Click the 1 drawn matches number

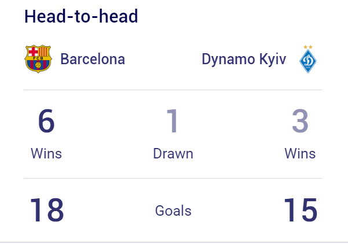(173, 121)
